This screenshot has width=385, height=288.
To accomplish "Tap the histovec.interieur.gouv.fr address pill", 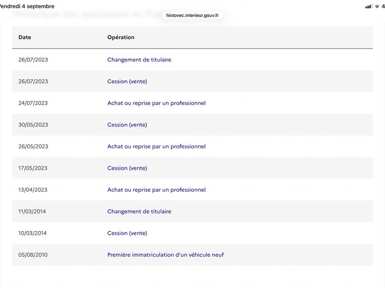I will coord(192,15).
